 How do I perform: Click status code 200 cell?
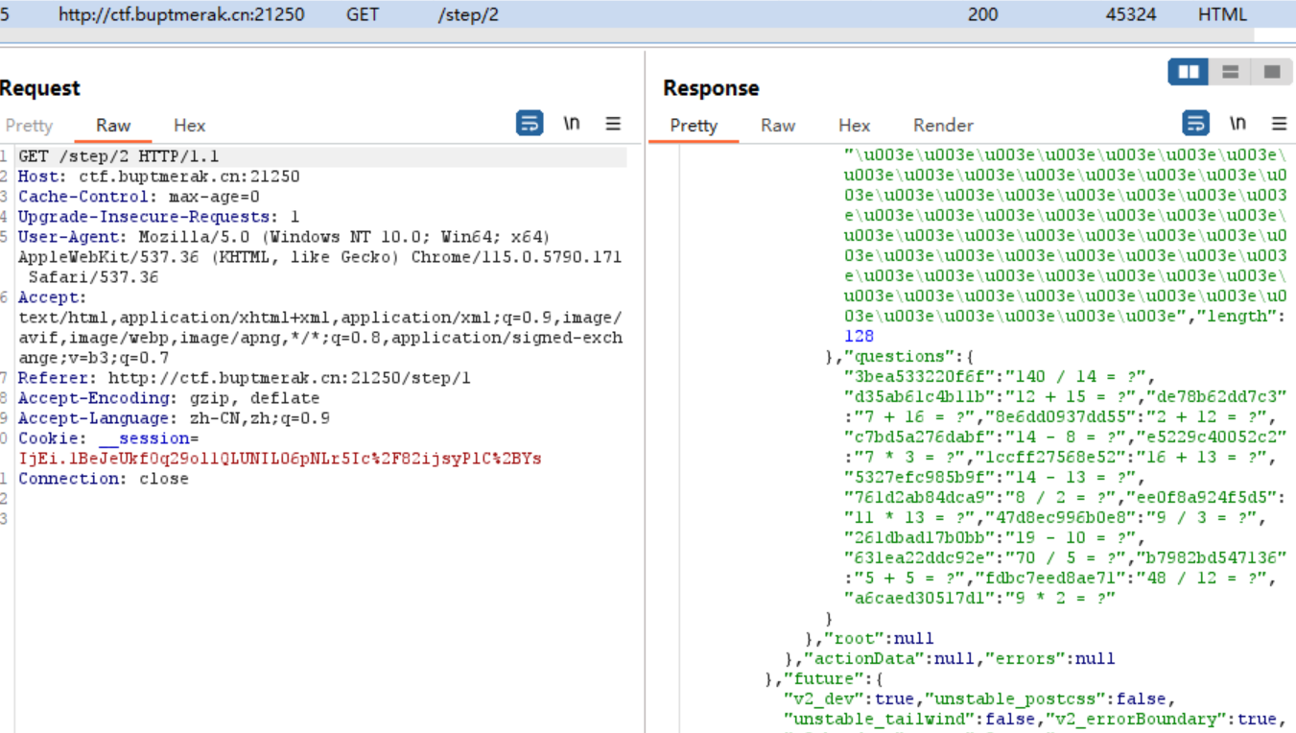coord(982,14)
